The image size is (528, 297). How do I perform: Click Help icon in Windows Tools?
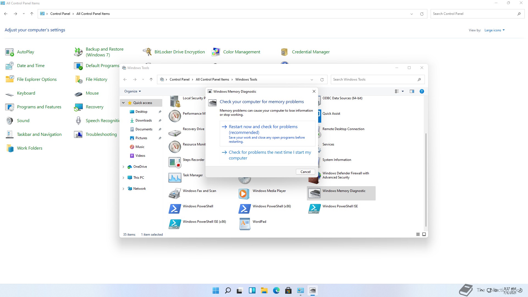tap(422, 91)
